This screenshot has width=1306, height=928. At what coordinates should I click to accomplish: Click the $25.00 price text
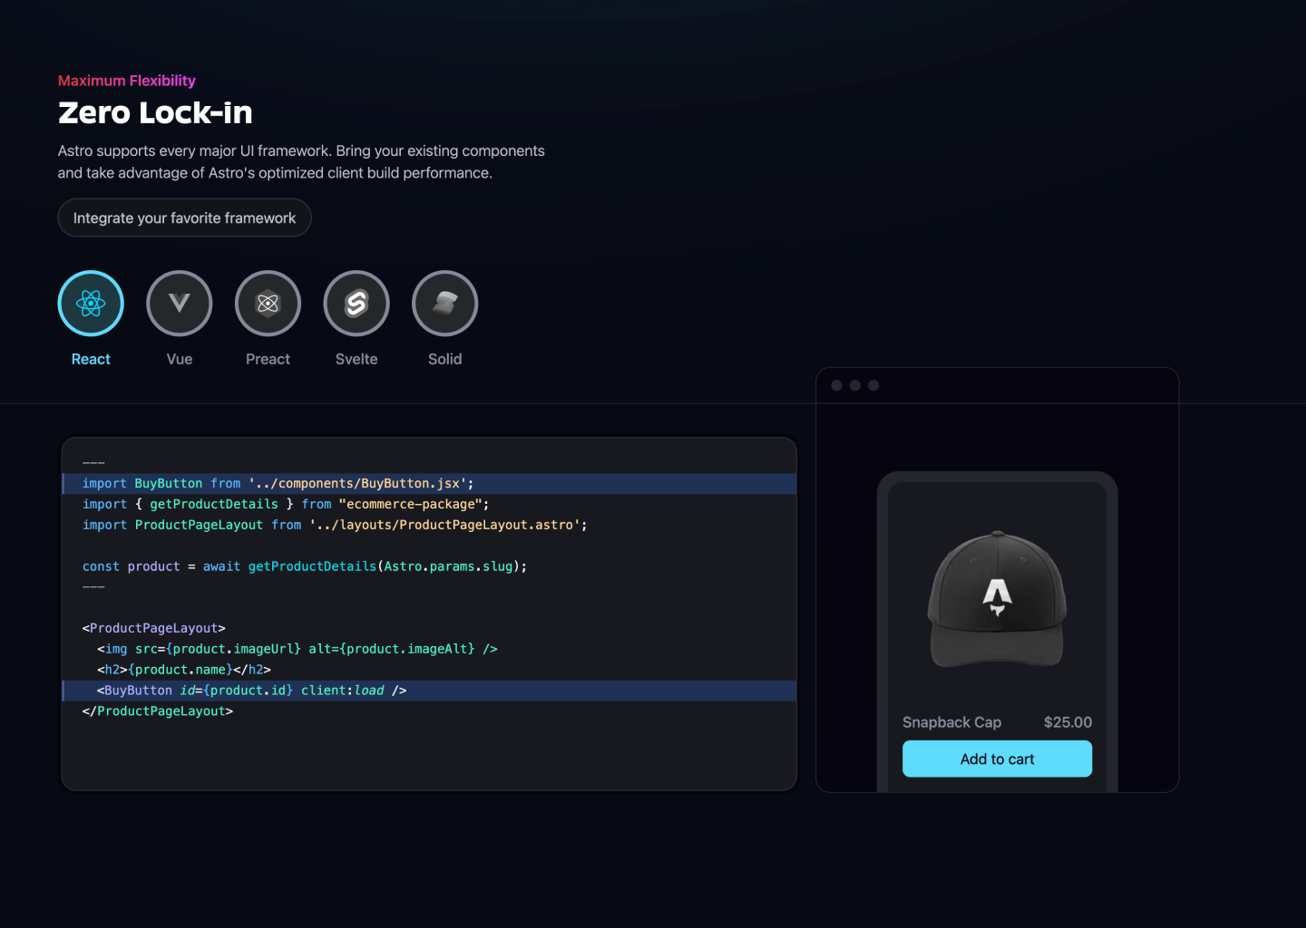pyautogui.click(x=1067, y=722)
